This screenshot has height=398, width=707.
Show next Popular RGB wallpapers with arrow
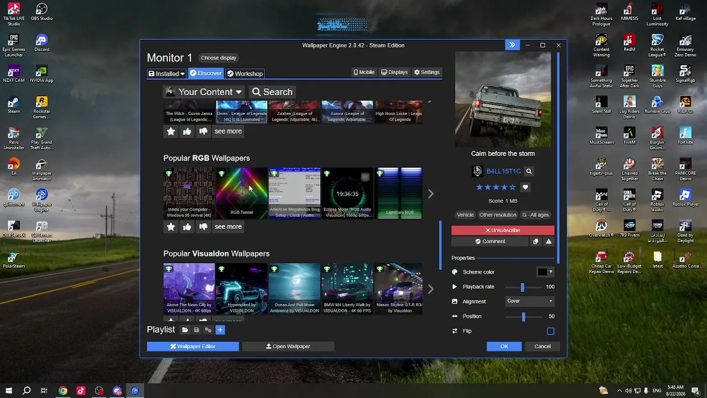coord(430,193)
